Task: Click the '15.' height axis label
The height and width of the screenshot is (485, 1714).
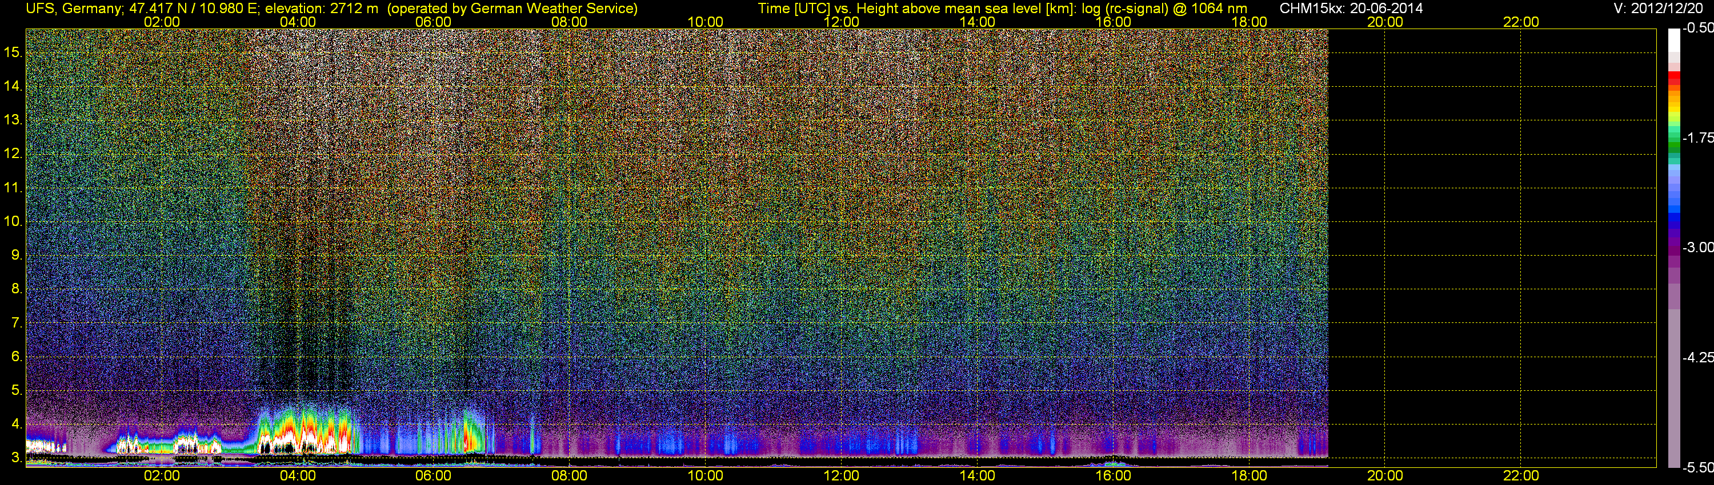Action: [x=13, y=52]
